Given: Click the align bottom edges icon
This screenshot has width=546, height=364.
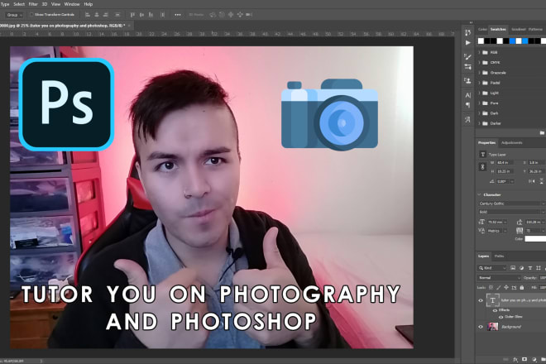Looking at the screenshot, I should pyautogui.click(x=151, y=15).
